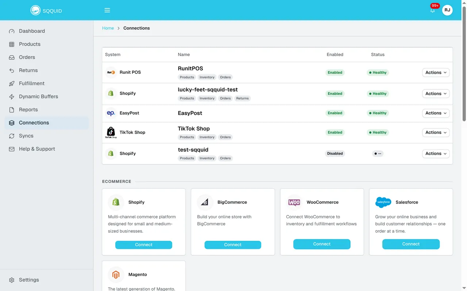This screenshot has width=467, height=291.
Task: Open the RJ user avatar
Action: pyautogui.click(x=447, y=10)
